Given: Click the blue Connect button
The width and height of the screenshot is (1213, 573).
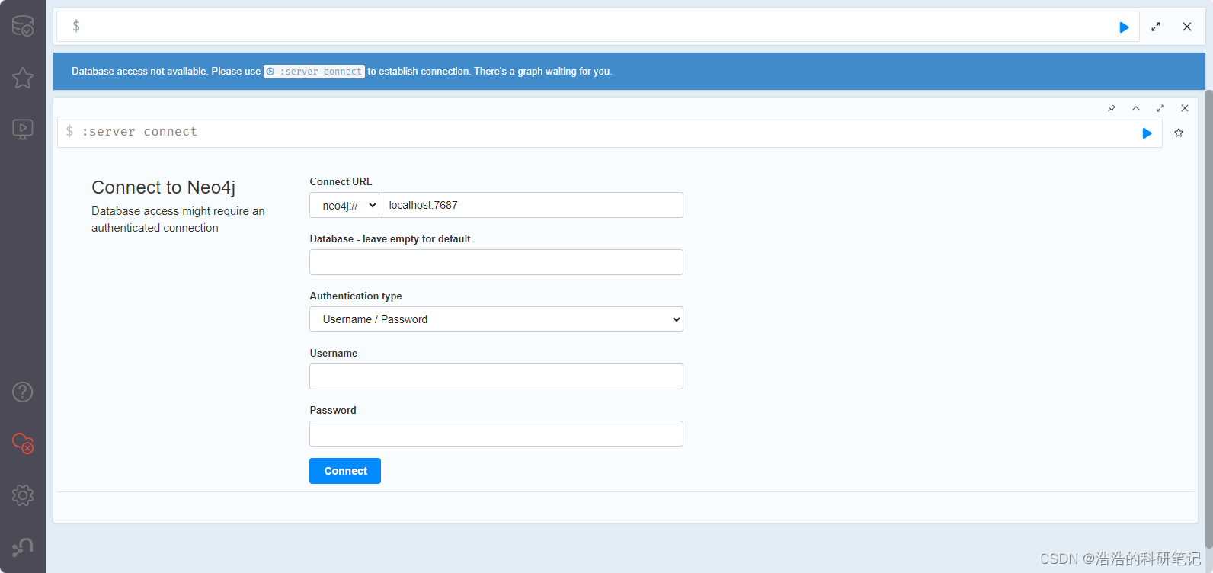Looking at the screenshot, I should (x=345, y=471).
